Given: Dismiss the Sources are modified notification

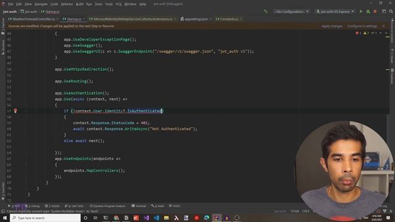Looking at the screenshot, I should [x=383, y=26].
